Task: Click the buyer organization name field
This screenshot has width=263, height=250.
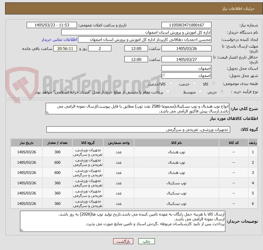Action: [136, 32]
